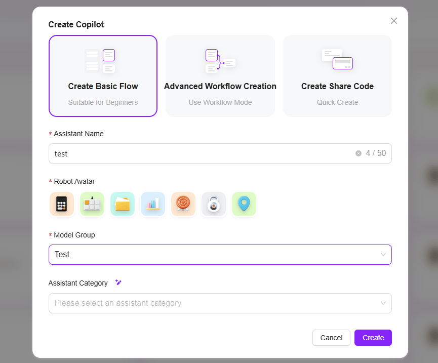Clear the Assistant Name text
The width and height of the screenshot is (438, 363).
pyautogui.click(x=359, y=153)
